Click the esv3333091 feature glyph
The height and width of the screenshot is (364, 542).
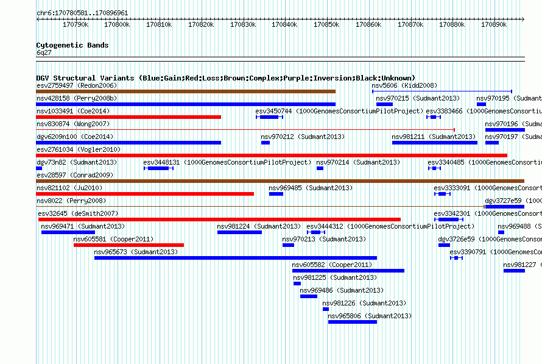tap(442, 194)
